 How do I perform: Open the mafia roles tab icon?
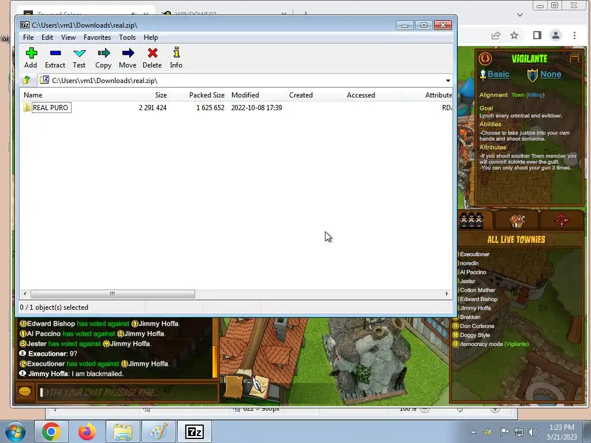(x=471, y=220)
